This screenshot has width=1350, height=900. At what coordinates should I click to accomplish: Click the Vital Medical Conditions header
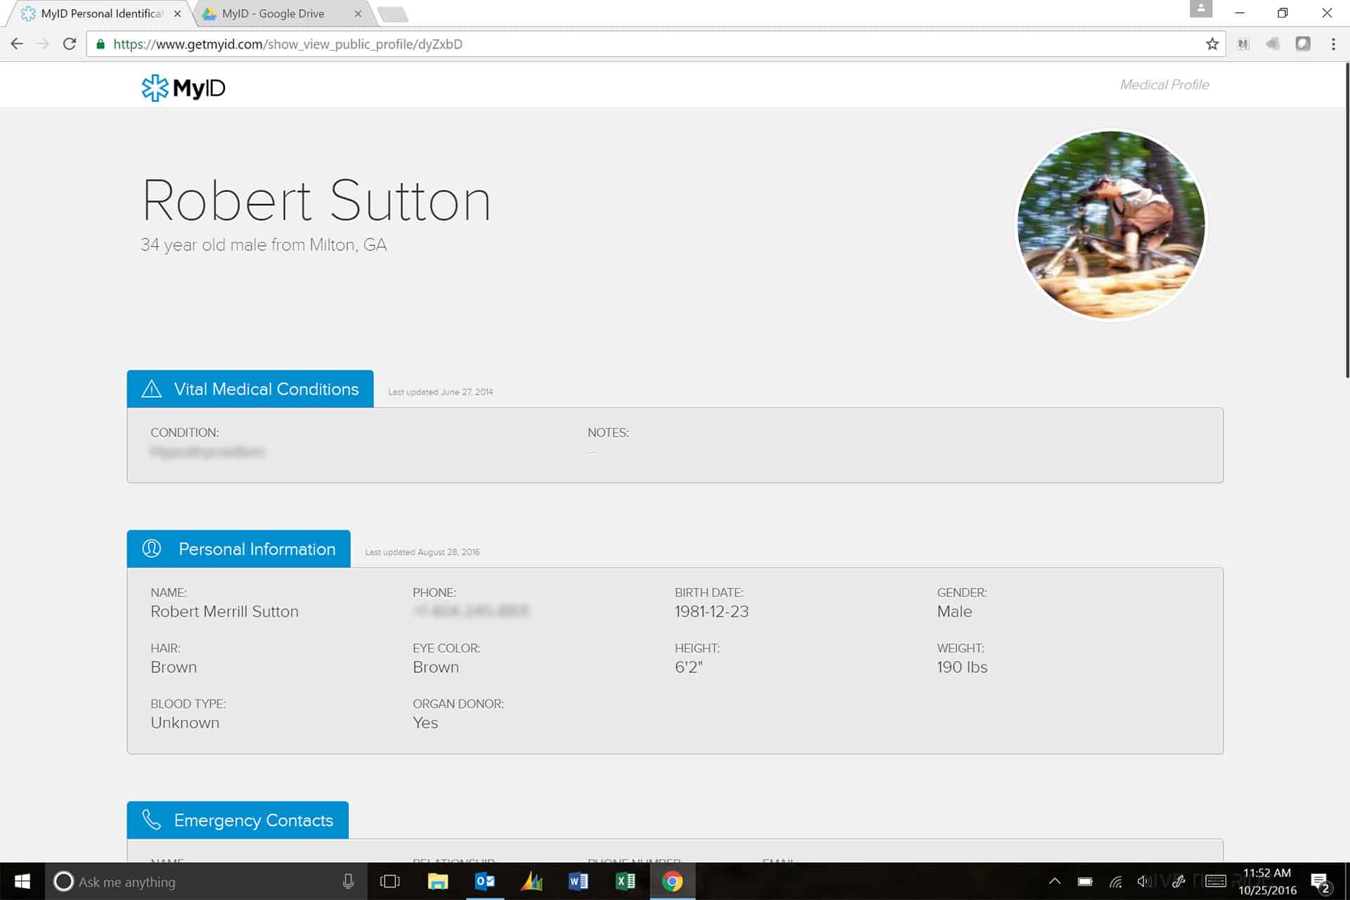point(250,389)
